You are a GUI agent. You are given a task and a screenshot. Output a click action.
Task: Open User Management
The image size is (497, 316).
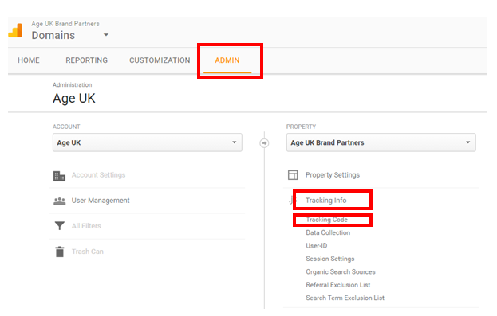click(x=101, y=201)
